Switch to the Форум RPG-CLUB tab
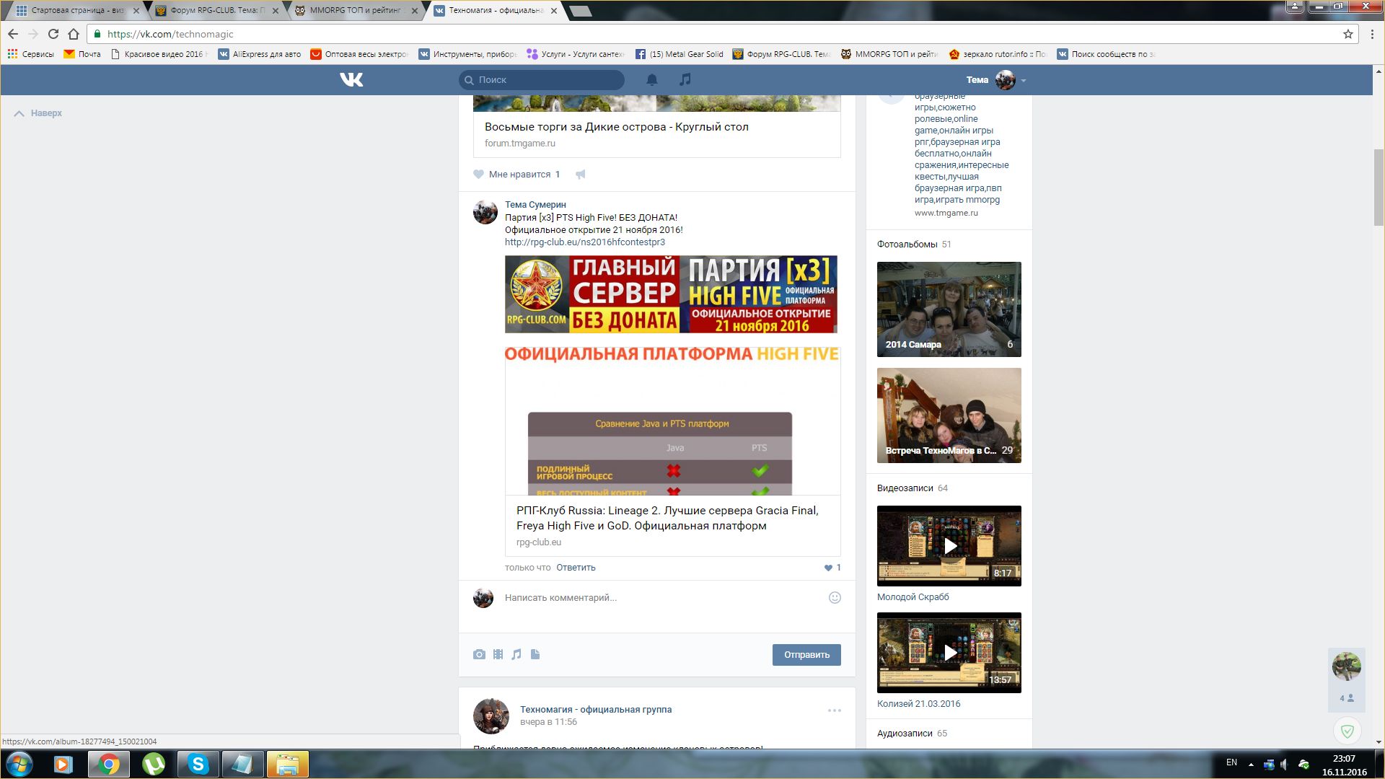 pos(216,11)
